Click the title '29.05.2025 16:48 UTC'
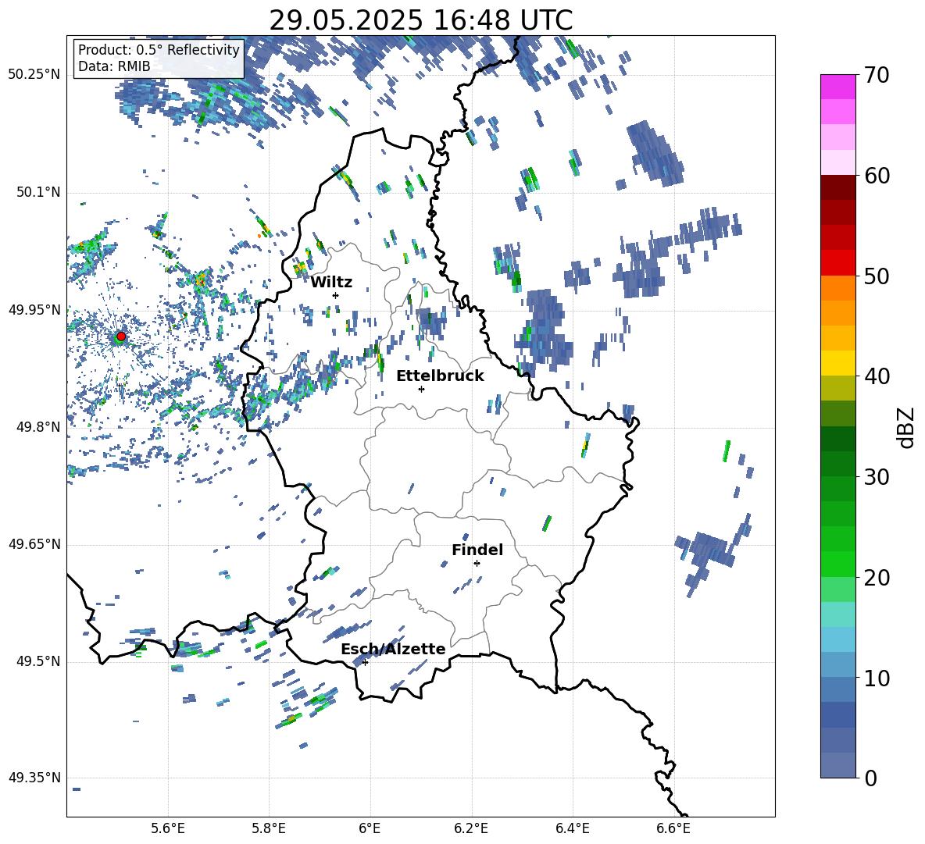 tap(420, 20)
